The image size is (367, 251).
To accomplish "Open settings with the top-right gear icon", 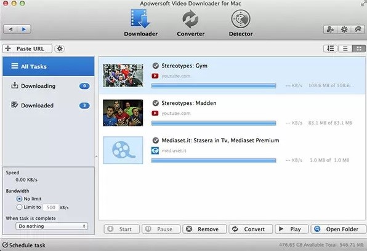I will (x=344, y=29).
